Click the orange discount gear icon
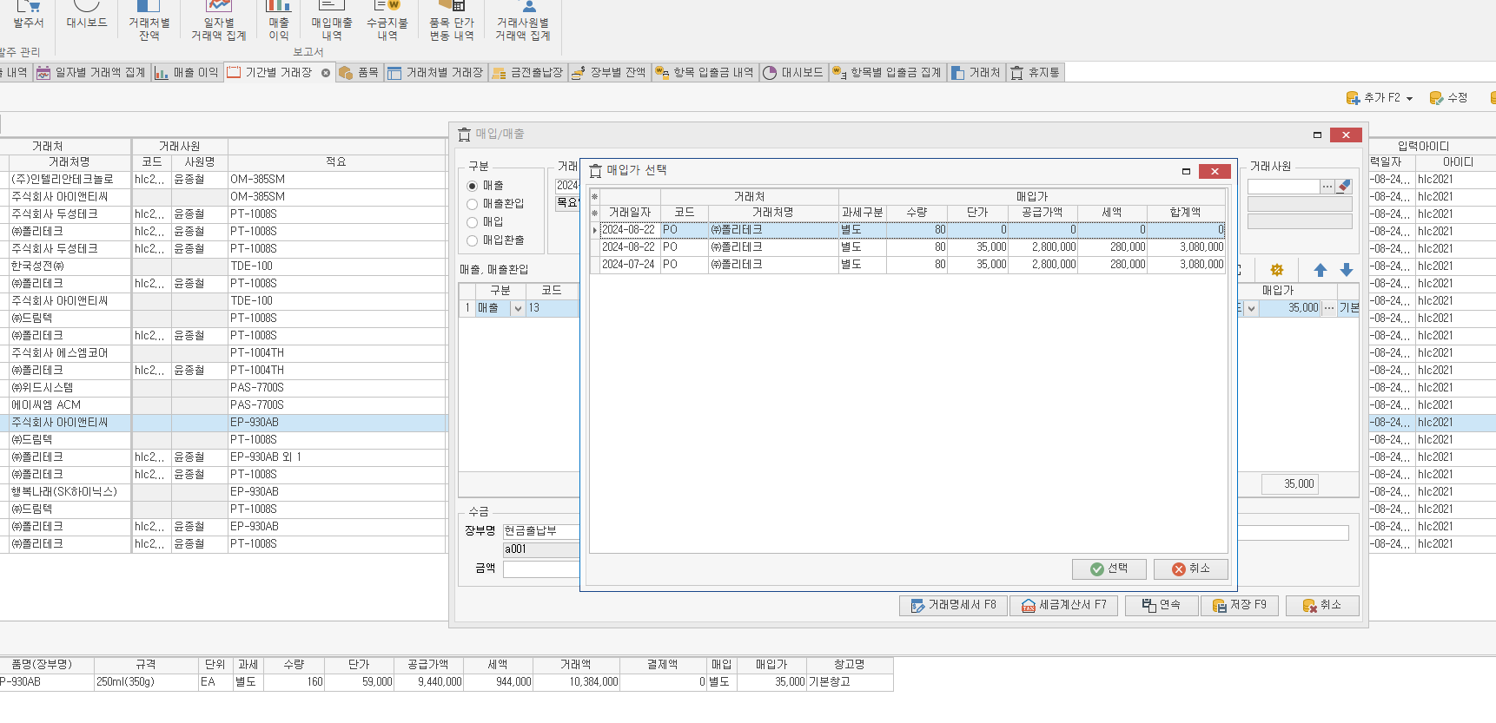1496x723 pixels. pos(1276,271)
